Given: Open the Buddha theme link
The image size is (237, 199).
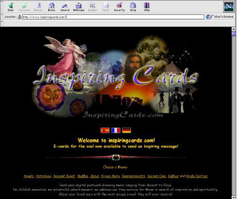Looking at the screenshot, I should [x=83, y=176].
